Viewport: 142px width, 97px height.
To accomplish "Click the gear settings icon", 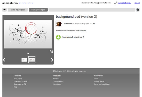I will click(115, 3).
